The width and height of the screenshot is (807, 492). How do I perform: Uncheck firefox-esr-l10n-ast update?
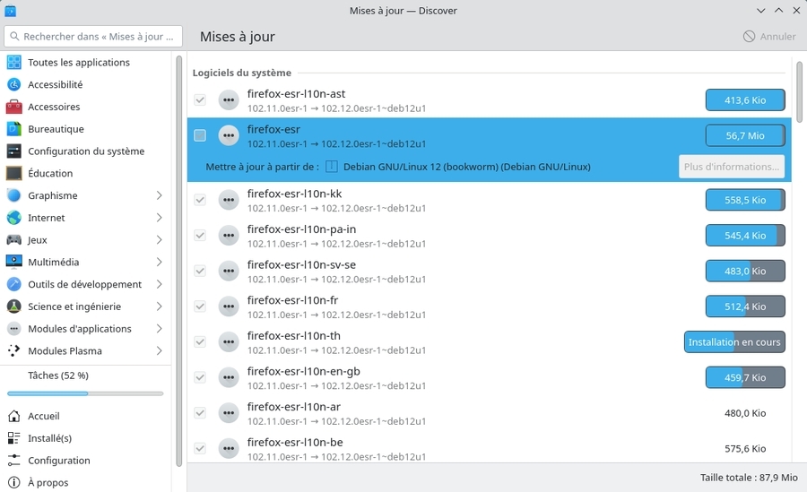pyautogui.click(x=200, y=99)
